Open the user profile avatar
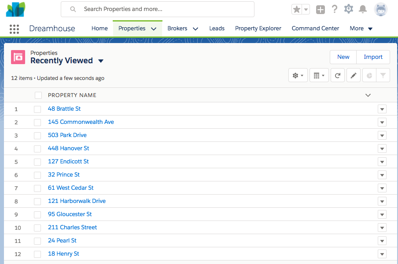Screen dimensions: 398x264 pos(380,10)
